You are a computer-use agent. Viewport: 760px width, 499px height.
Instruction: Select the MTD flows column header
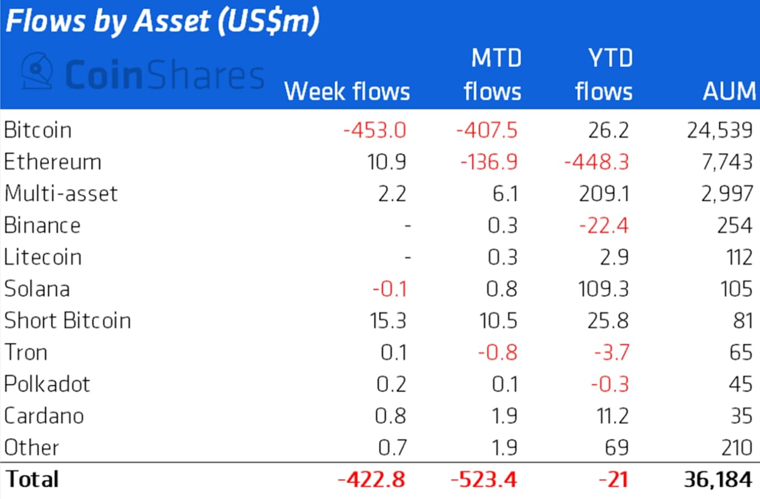tap(493, 75)
